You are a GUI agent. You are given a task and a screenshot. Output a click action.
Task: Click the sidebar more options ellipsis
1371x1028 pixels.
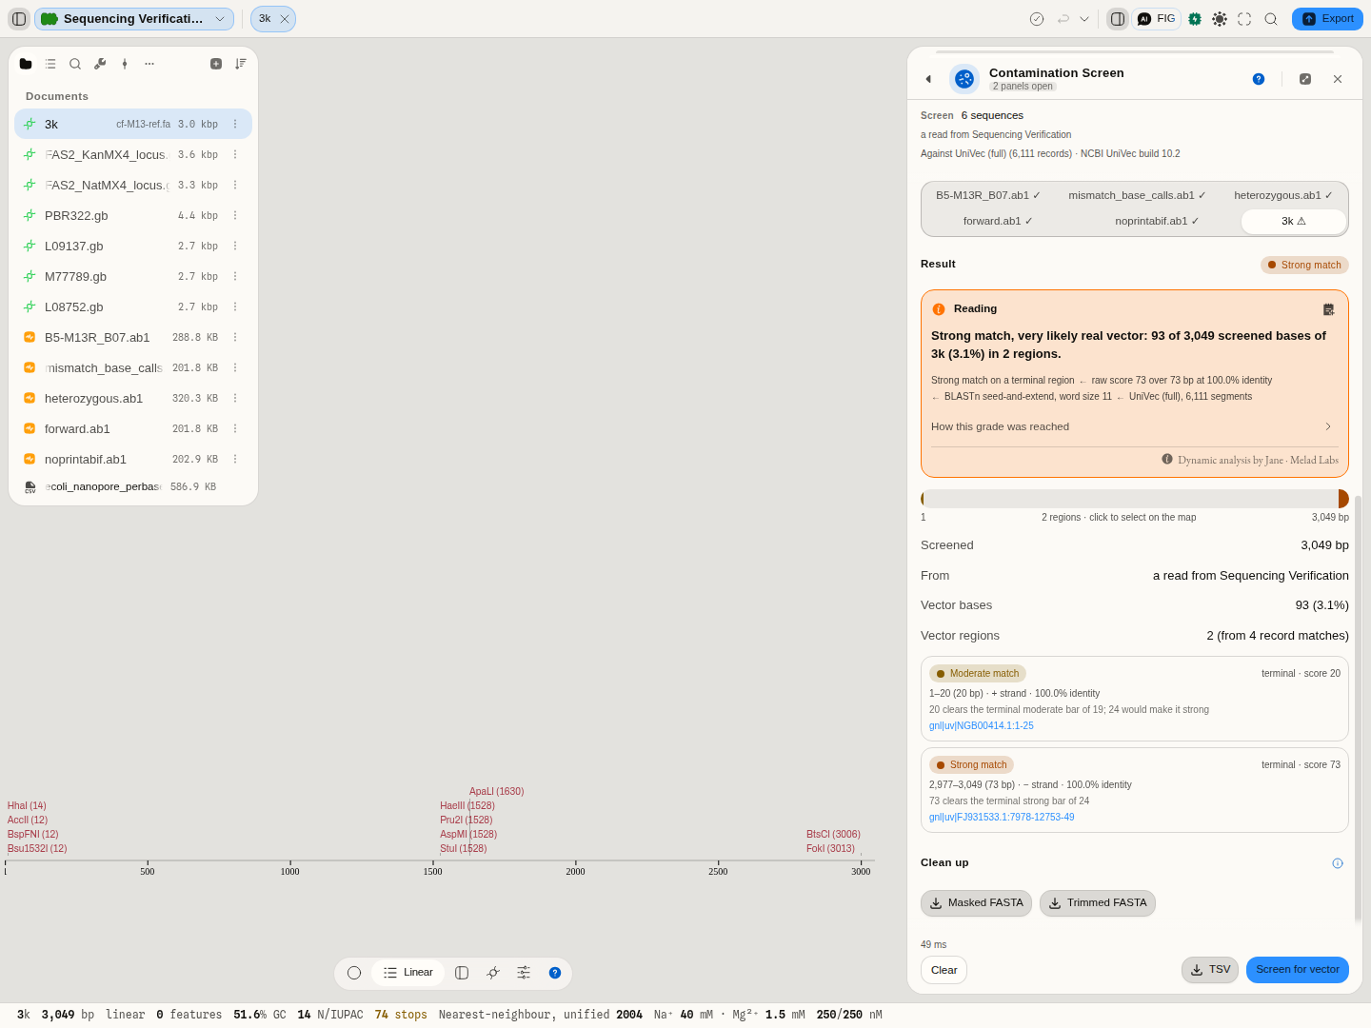point(149,64)
